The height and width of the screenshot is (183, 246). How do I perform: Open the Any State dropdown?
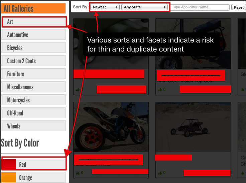[145, 7]
